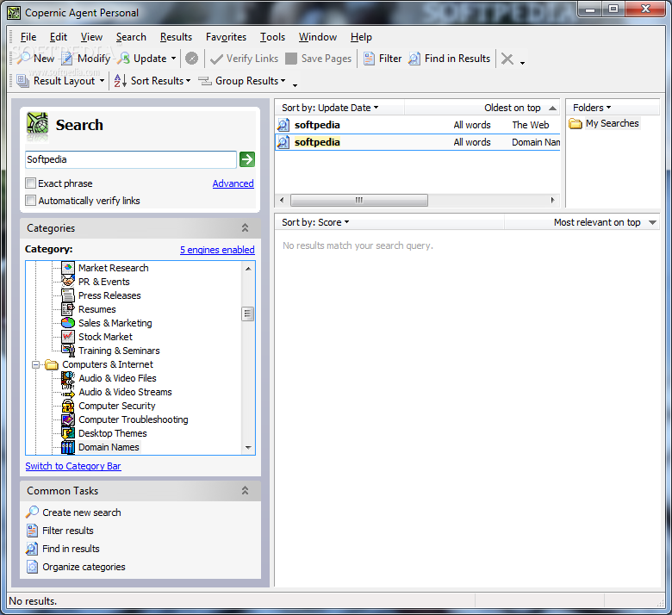Click the Modify search toolbar icon

coord(67,59)
